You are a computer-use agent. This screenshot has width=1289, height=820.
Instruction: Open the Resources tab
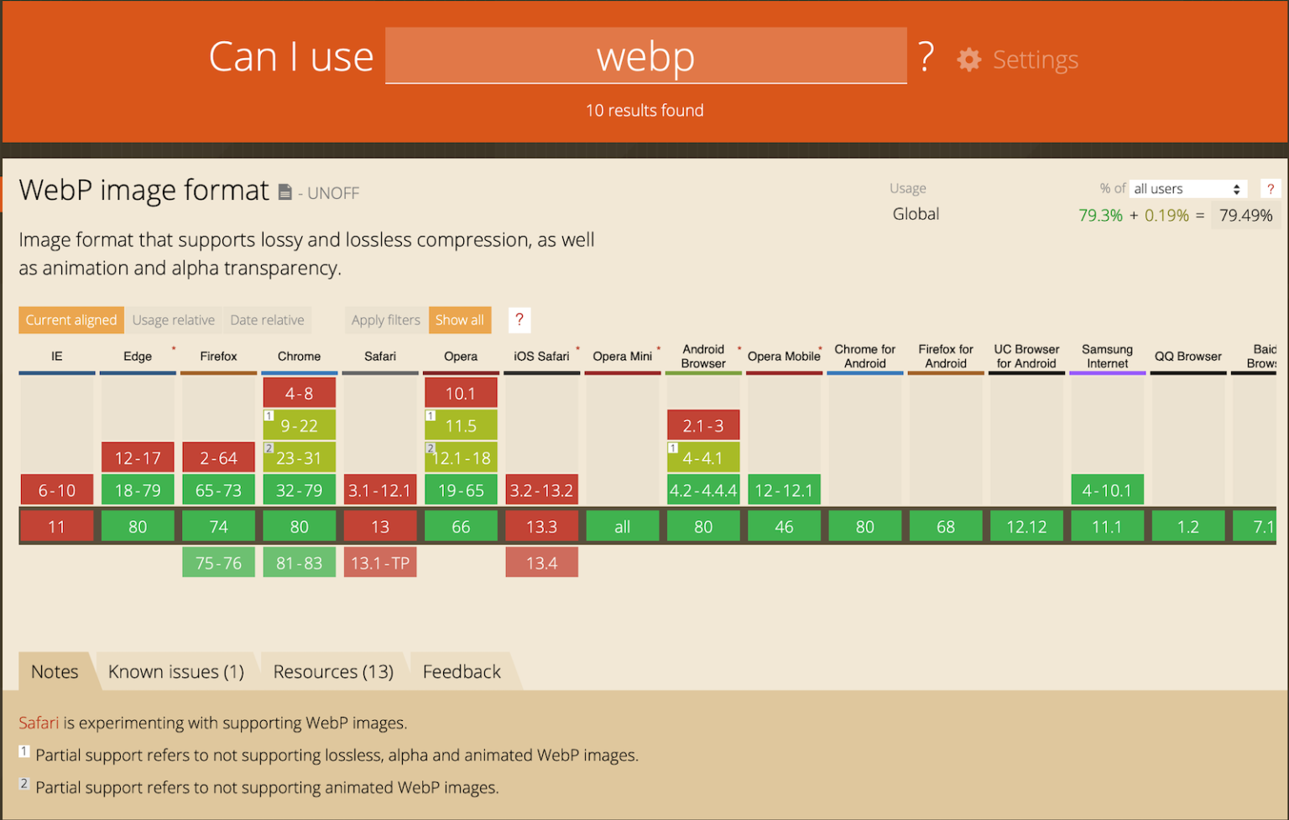(333, 671)
